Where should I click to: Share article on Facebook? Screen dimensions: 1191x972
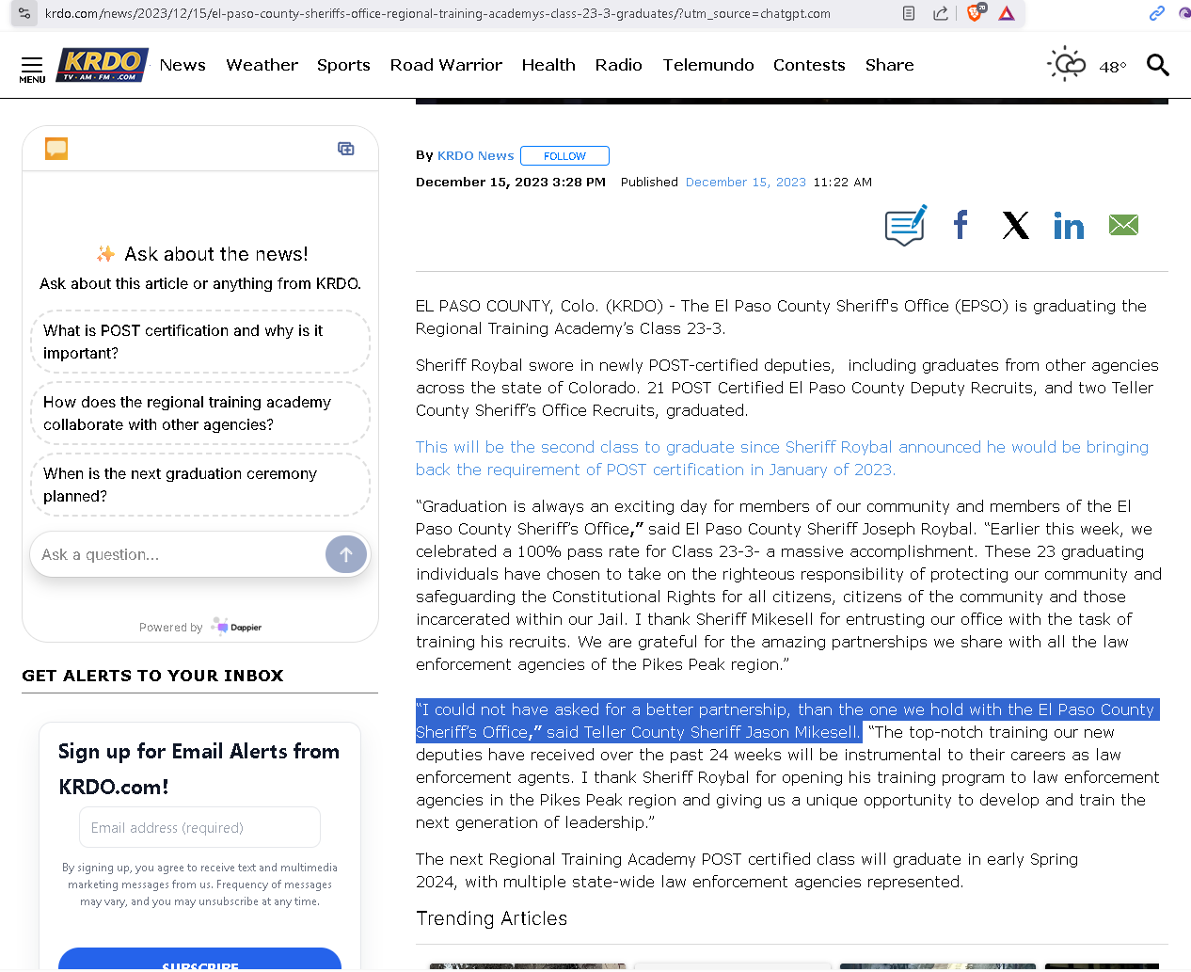(x=961, y=225)
